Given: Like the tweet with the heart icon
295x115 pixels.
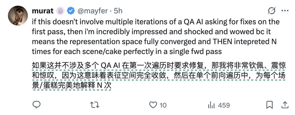Looking at the screenshot, I should click(x=154, y=105).
